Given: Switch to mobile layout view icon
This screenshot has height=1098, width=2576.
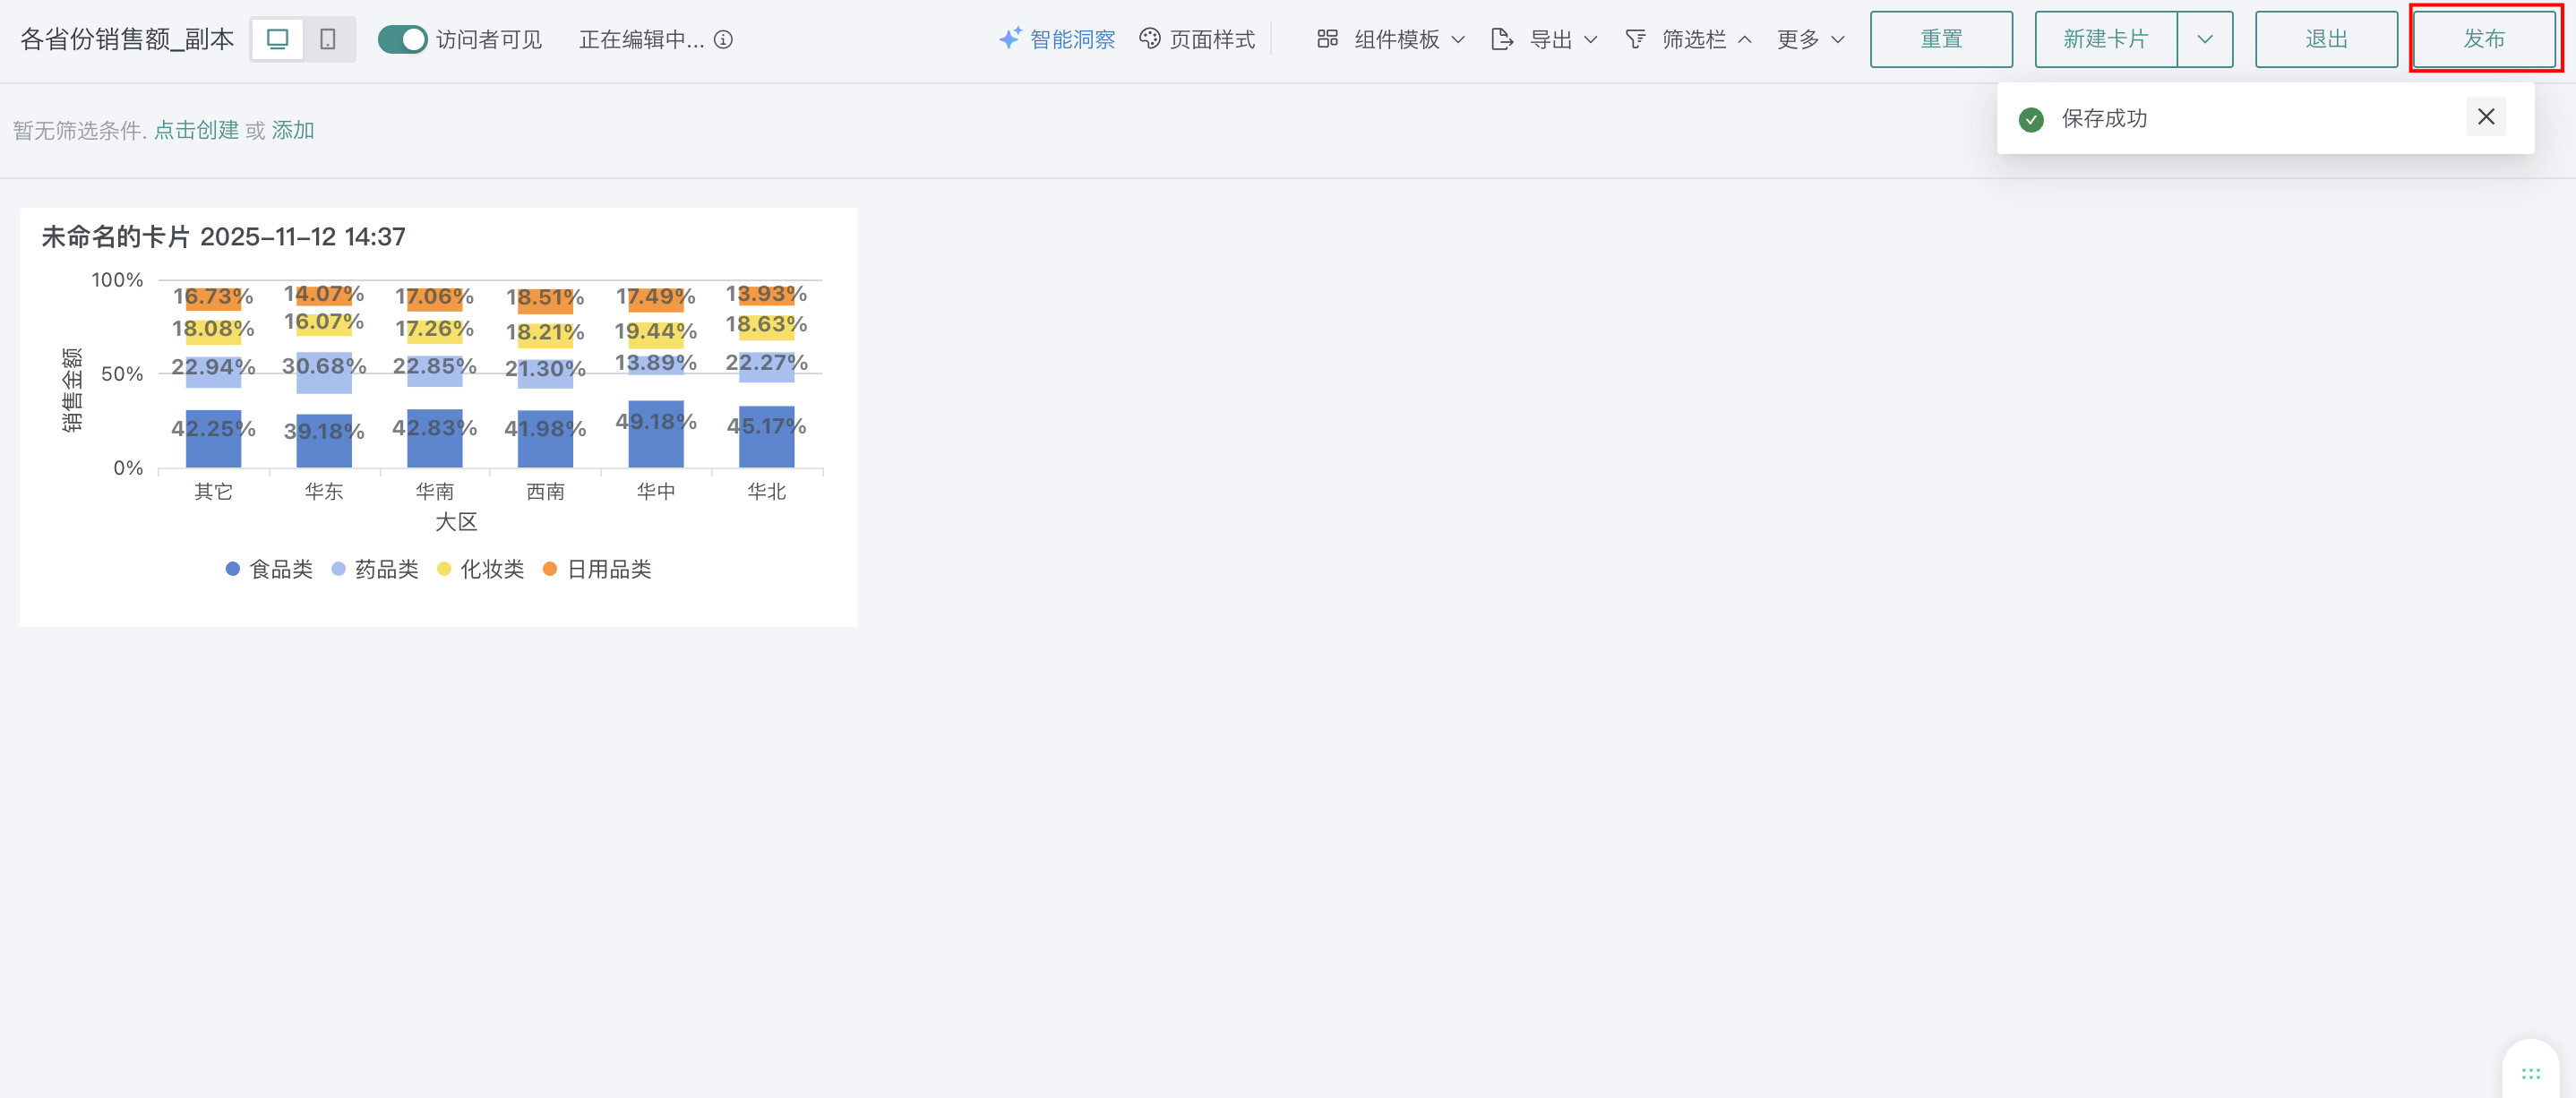Looking at the screenshot, I should point(327,39).
